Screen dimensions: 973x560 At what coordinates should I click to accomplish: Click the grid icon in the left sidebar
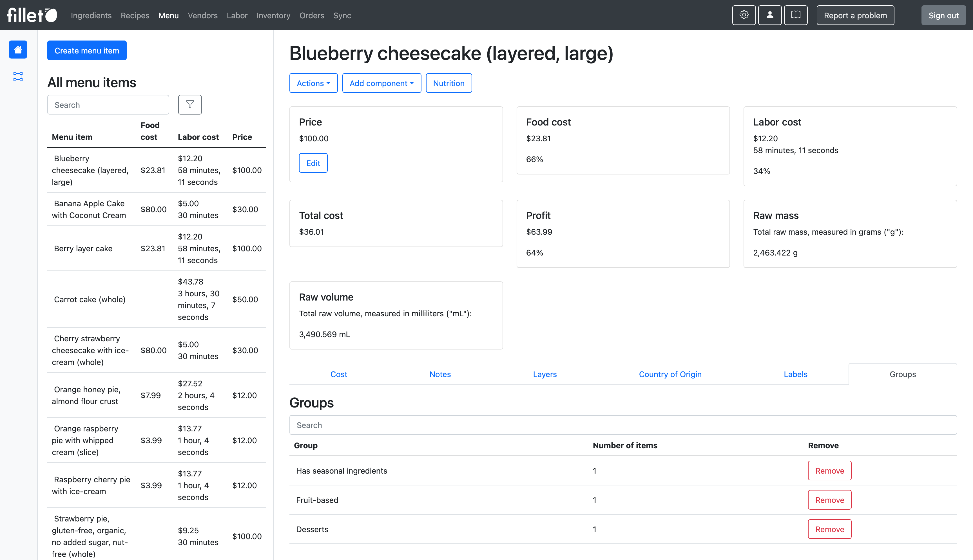coord(18,77)
